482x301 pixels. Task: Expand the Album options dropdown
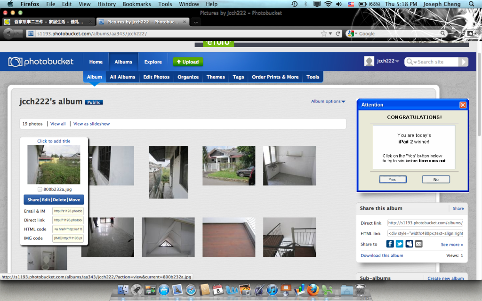pyautogui.click(x=328, y=102)
